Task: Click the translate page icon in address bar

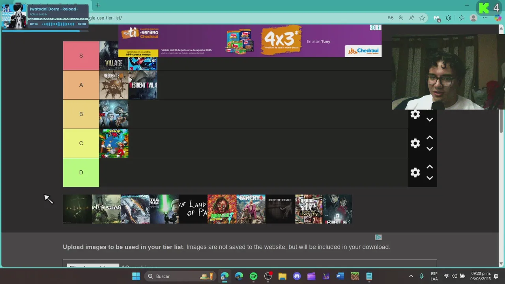Action: [x=391, y=18]
